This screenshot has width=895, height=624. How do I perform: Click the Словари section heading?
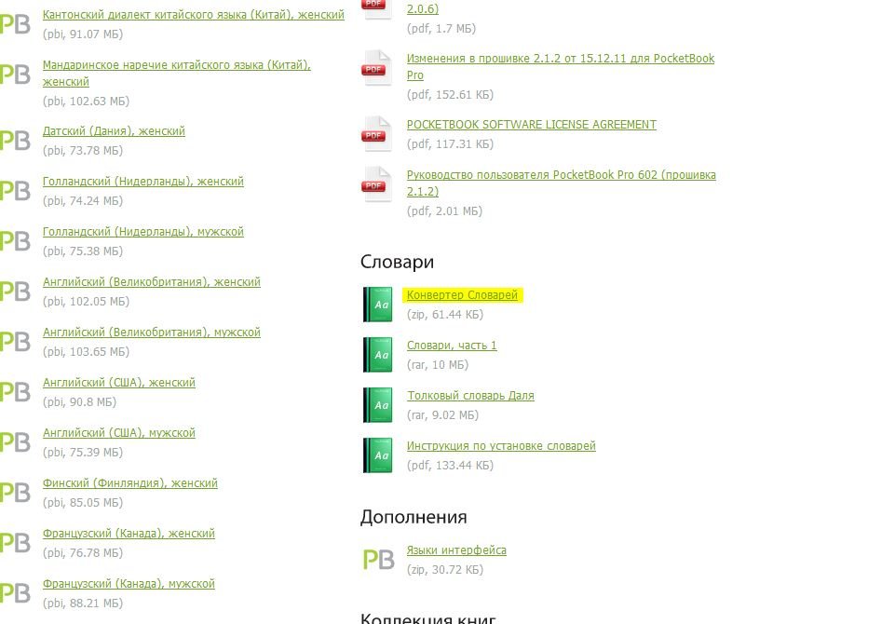398,262
